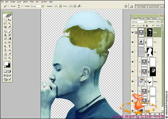Select the Pen tool
This screenshot has width=168, height=119.
(5, 50)
